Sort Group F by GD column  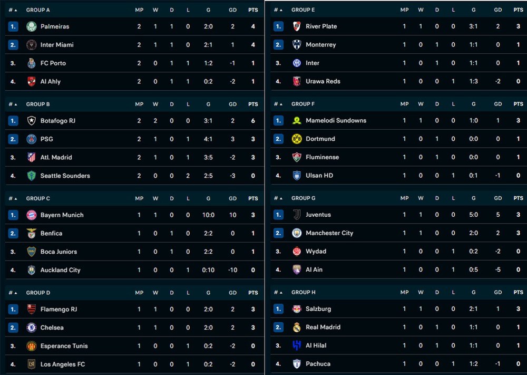point(498,104)
